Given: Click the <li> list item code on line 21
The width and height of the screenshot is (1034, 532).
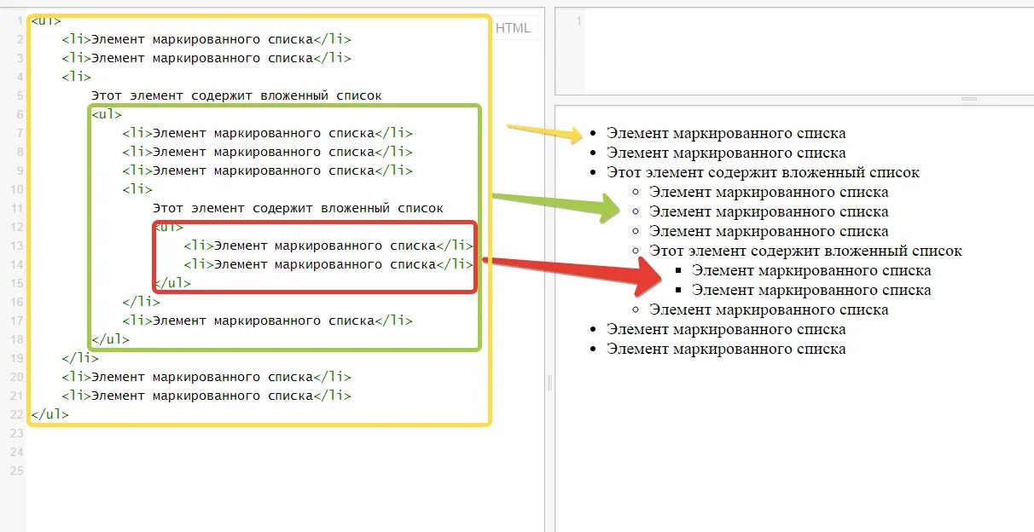Looking at the screenshot, I should (206, 396).
